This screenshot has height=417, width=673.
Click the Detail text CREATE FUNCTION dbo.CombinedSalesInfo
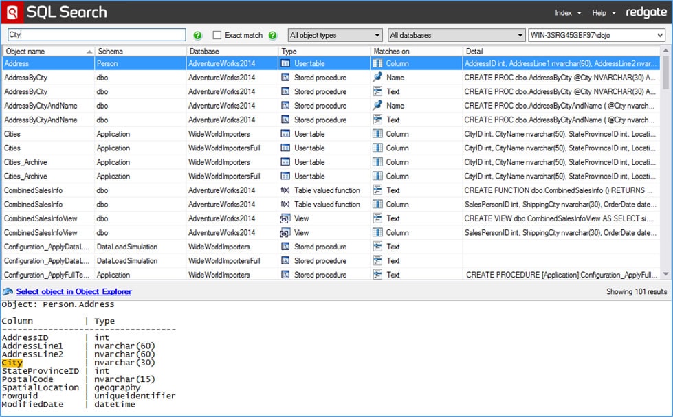tap(558, 190)
